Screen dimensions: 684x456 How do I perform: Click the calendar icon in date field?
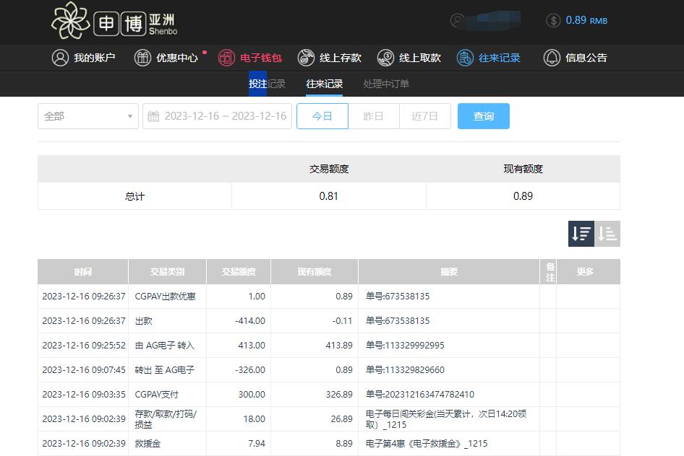pyautogui.click(x=153, y=116)
